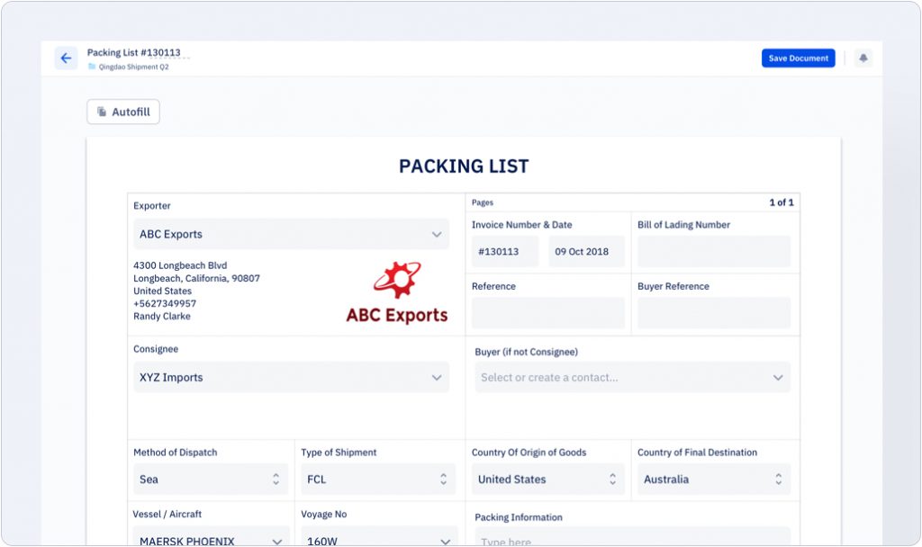Rename the Packing List #130113 title
Image resolution: width=922 pixels, height=547 pixels.
134,52
